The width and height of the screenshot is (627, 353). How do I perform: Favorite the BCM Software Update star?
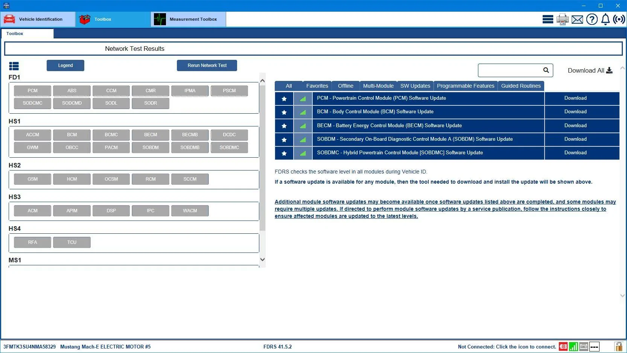pos(284,112)
